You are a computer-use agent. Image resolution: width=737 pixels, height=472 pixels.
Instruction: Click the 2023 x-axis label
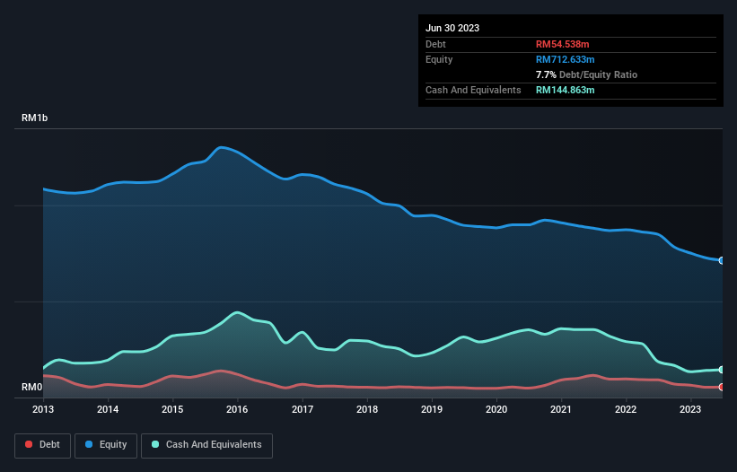click(x=690, y=410)
